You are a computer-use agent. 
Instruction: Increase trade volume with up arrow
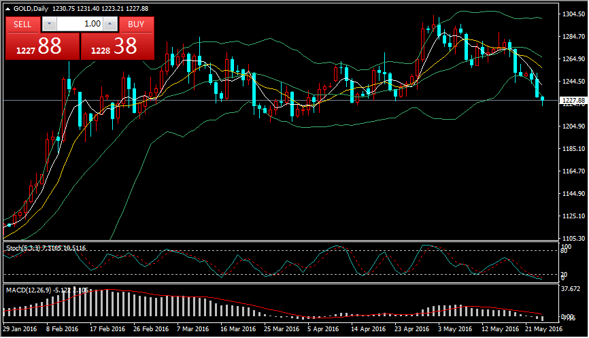point(111,24)
